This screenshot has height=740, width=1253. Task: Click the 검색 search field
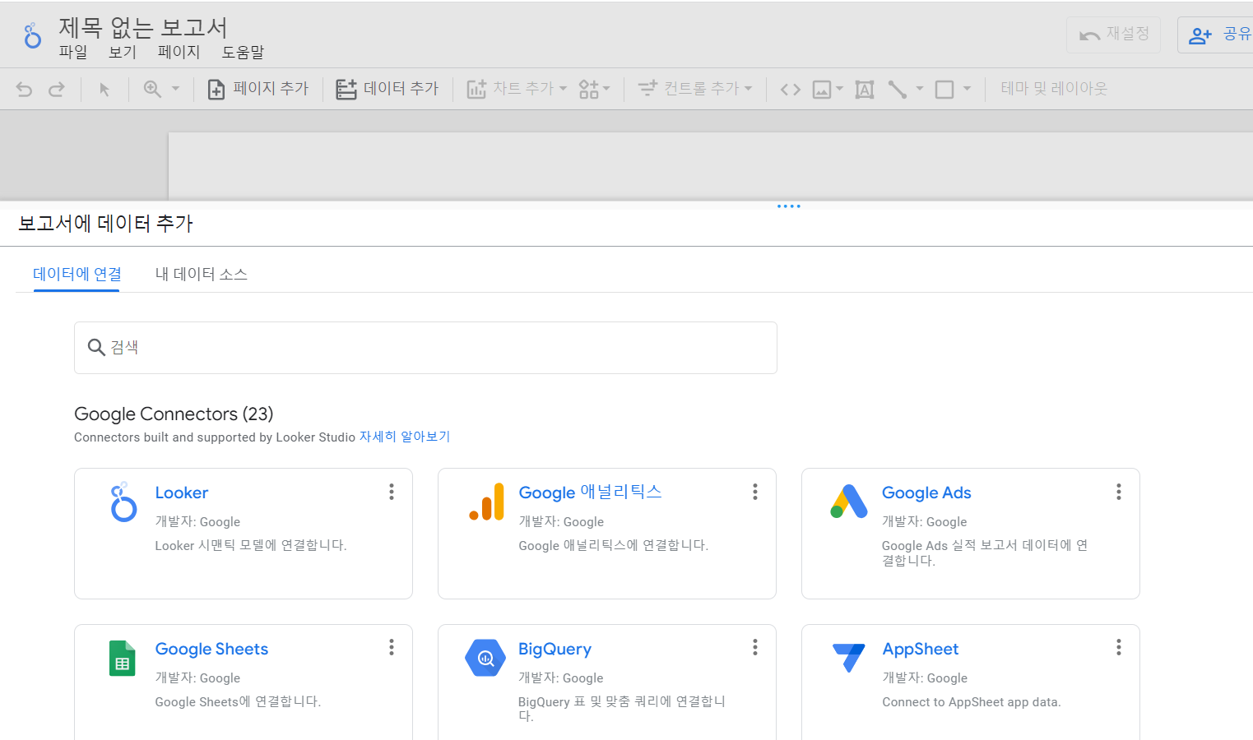pyautogui.click(x=425, y=348)
